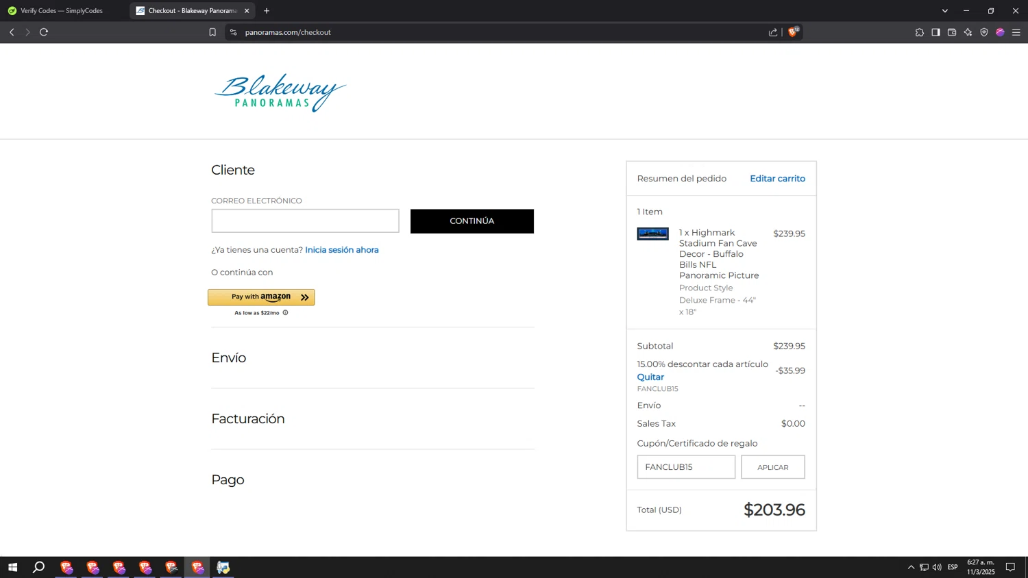Click the purple profile avatar icon
Image resolution: width=1028 pixels, height=578 pixels.
click(1000, 32)
